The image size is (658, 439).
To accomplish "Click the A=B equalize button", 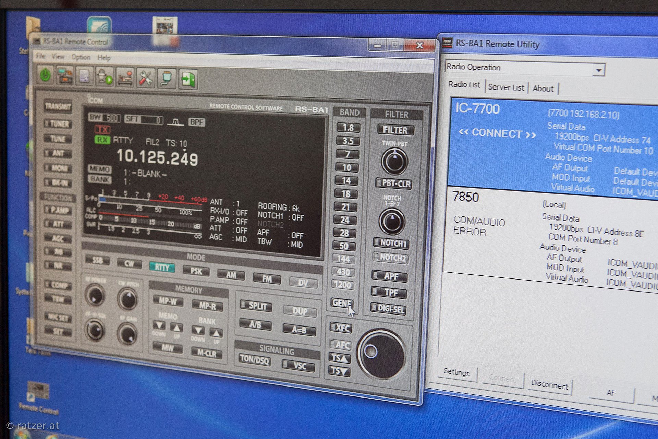I will (x=299, y=330).
